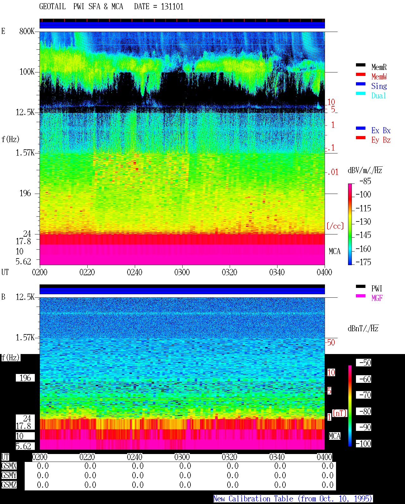Click the dBV/m electric field color scale bar
The image size is (405, 504).
350,224
